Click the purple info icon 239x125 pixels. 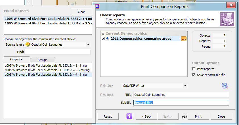129,116
